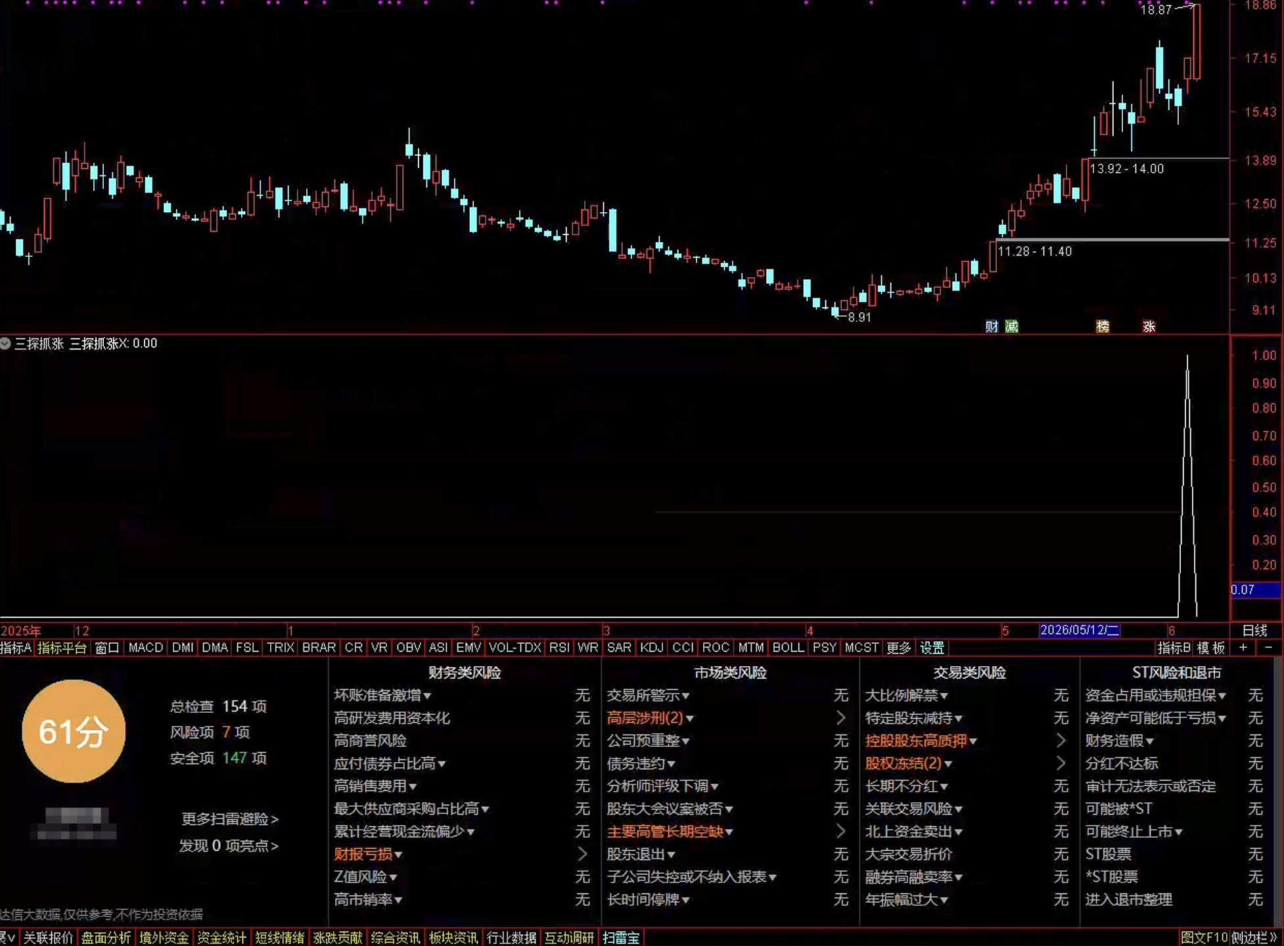Expand 应付债券占比高 dropdown

(442, 764)
